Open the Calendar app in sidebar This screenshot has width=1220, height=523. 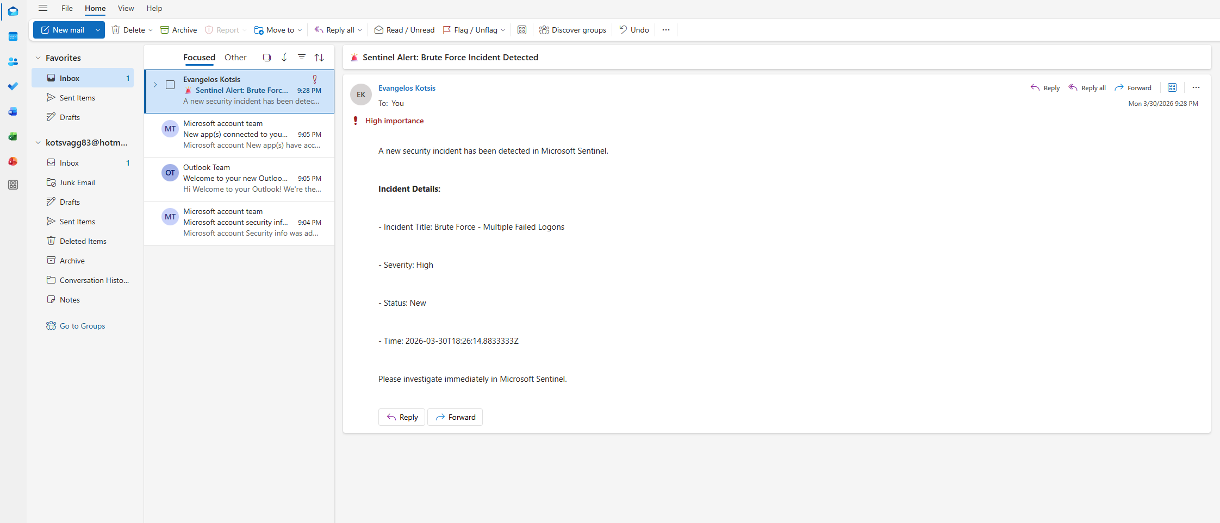13,36
